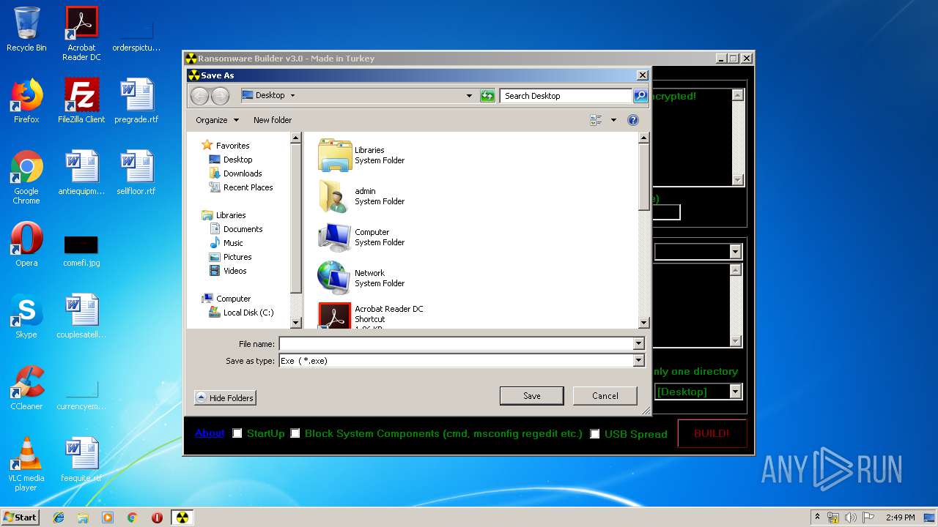Open Google Chrome desktop shortcut

[x=26, y=177]
